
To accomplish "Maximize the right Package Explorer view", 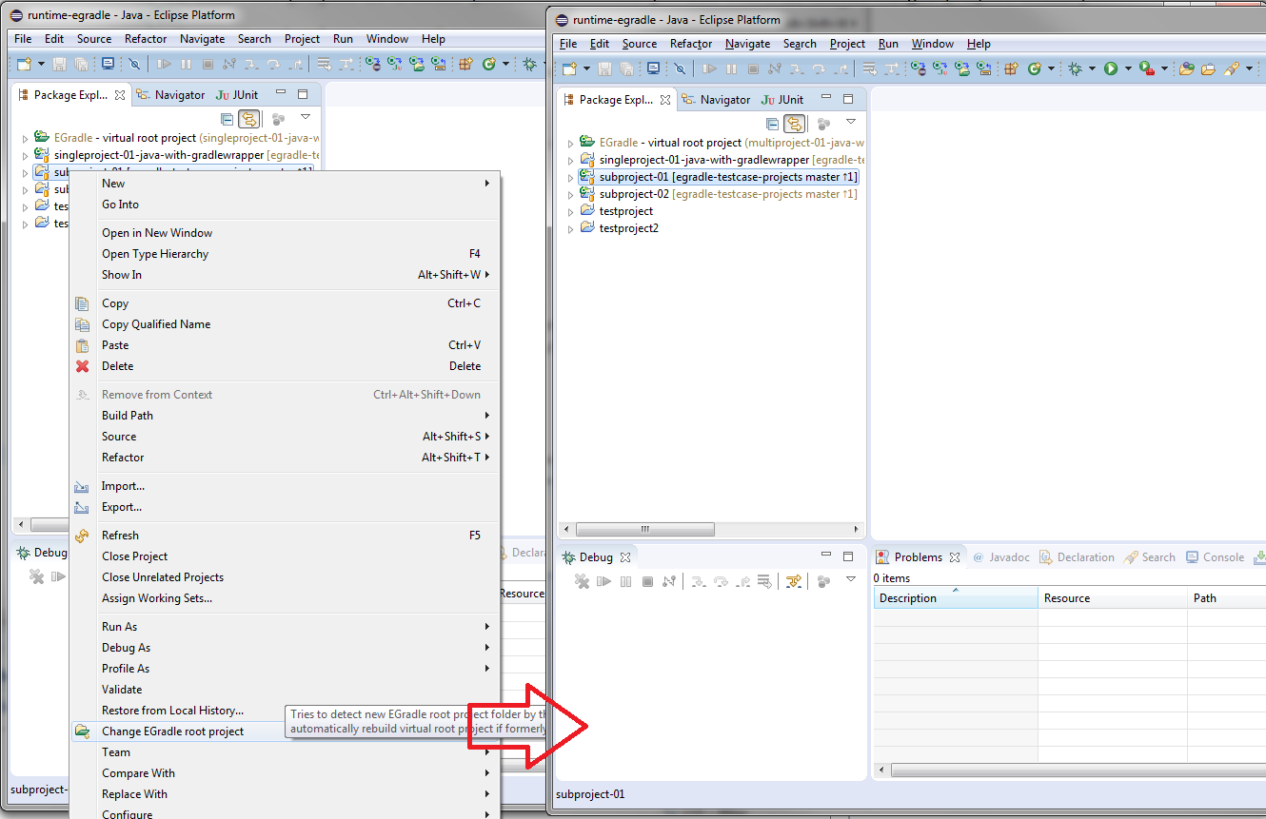I will tap(848, 98).
